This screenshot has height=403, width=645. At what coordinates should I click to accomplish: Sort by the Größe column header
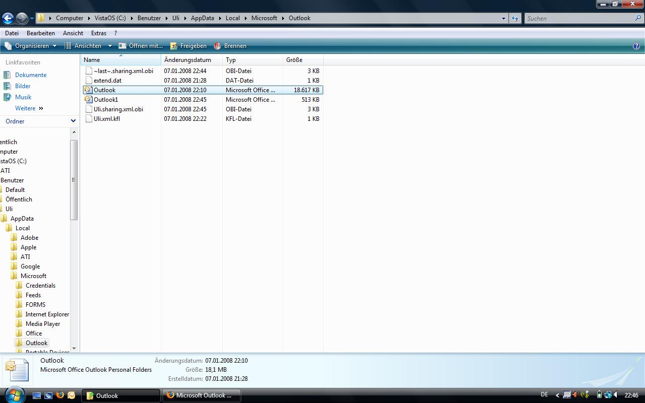point(303,60)
